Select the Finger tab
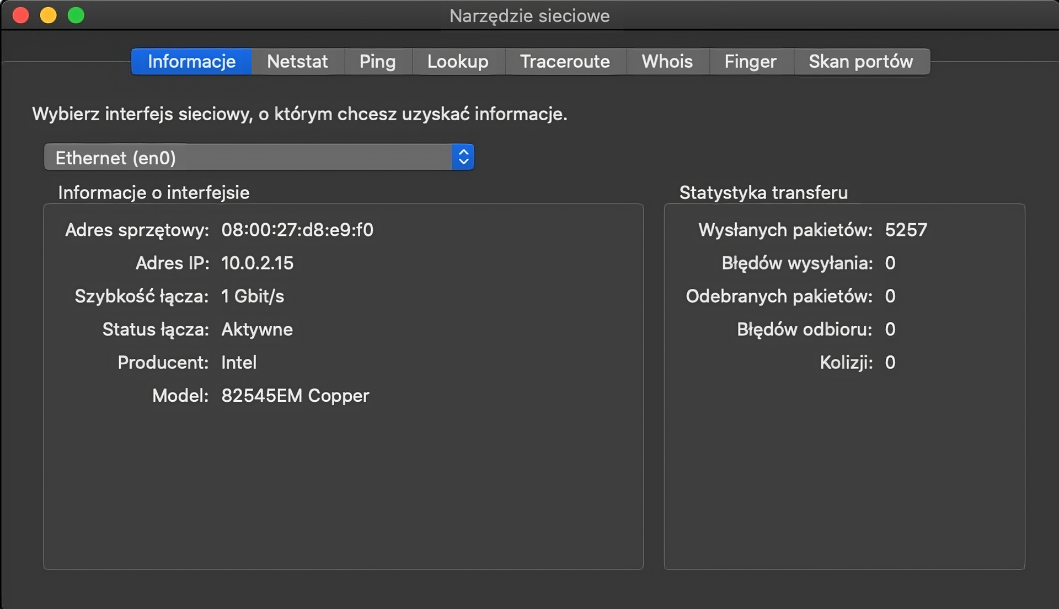Screen dimensions: 1059x609 pos(750,61)
